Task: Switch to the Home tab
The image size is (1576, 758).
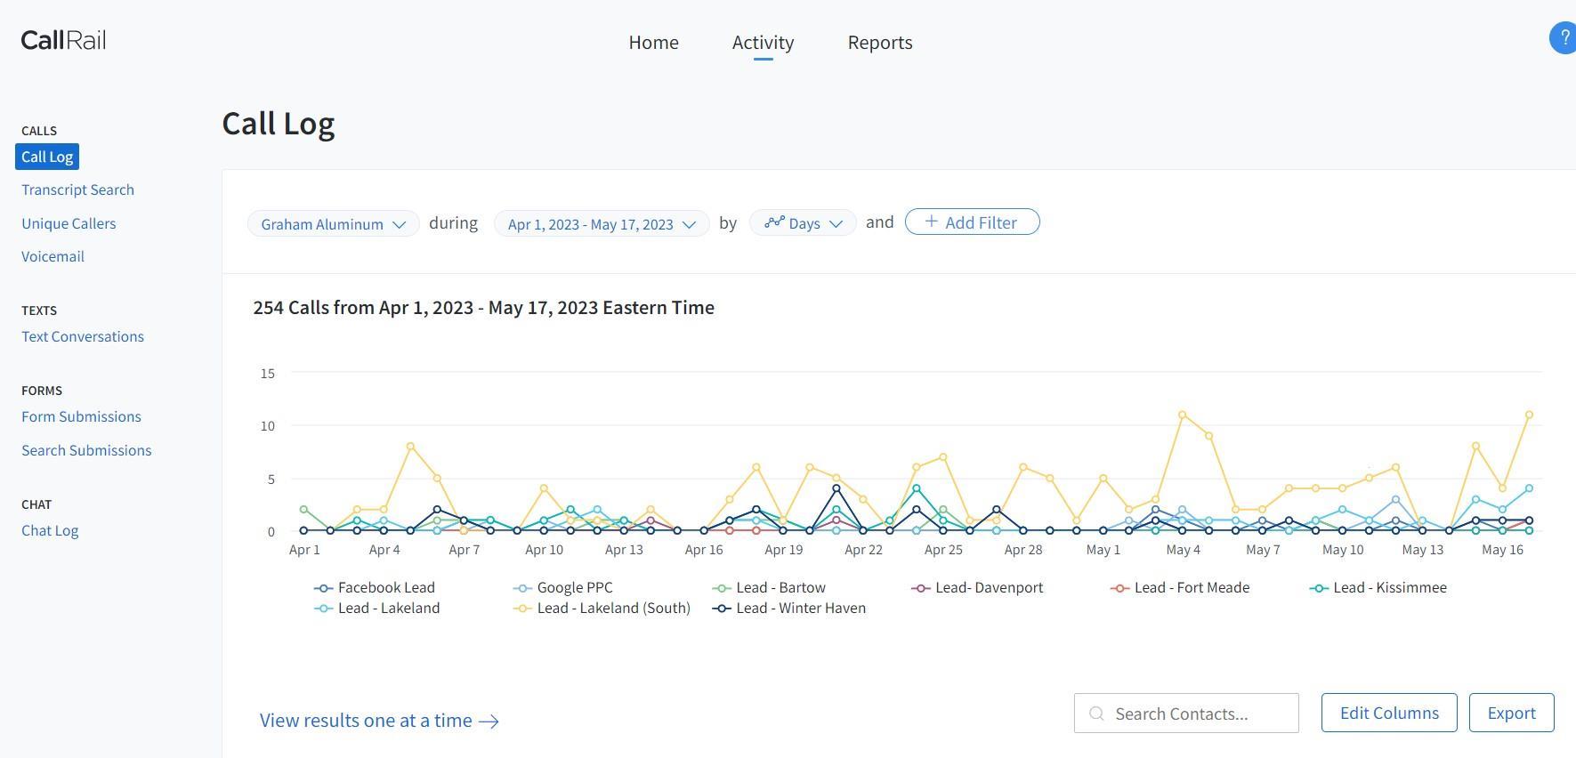Action: point(653,43)
